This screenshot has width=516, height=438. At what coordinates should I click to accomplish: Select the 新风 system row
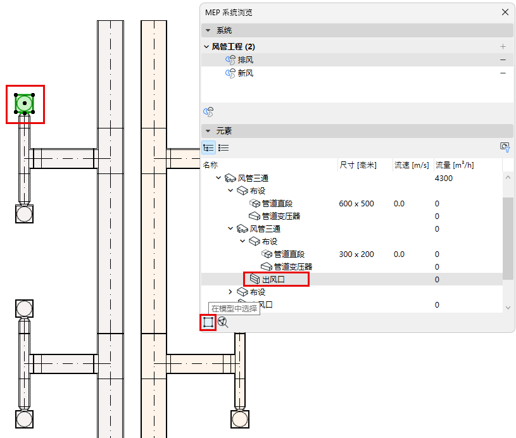[x=357, y=73]
